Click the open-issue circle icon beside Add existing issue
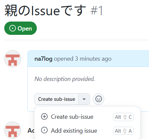The width and height of the screenshot is (149, 139). point(44,130)
